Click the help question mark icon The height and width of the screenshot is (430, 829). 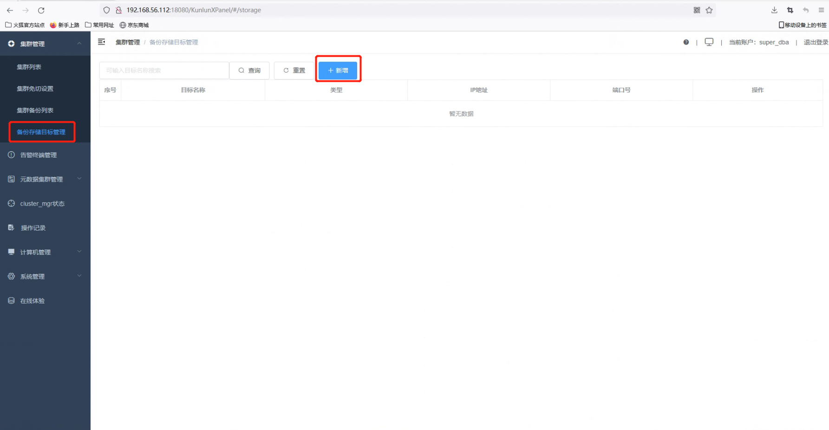686,42
